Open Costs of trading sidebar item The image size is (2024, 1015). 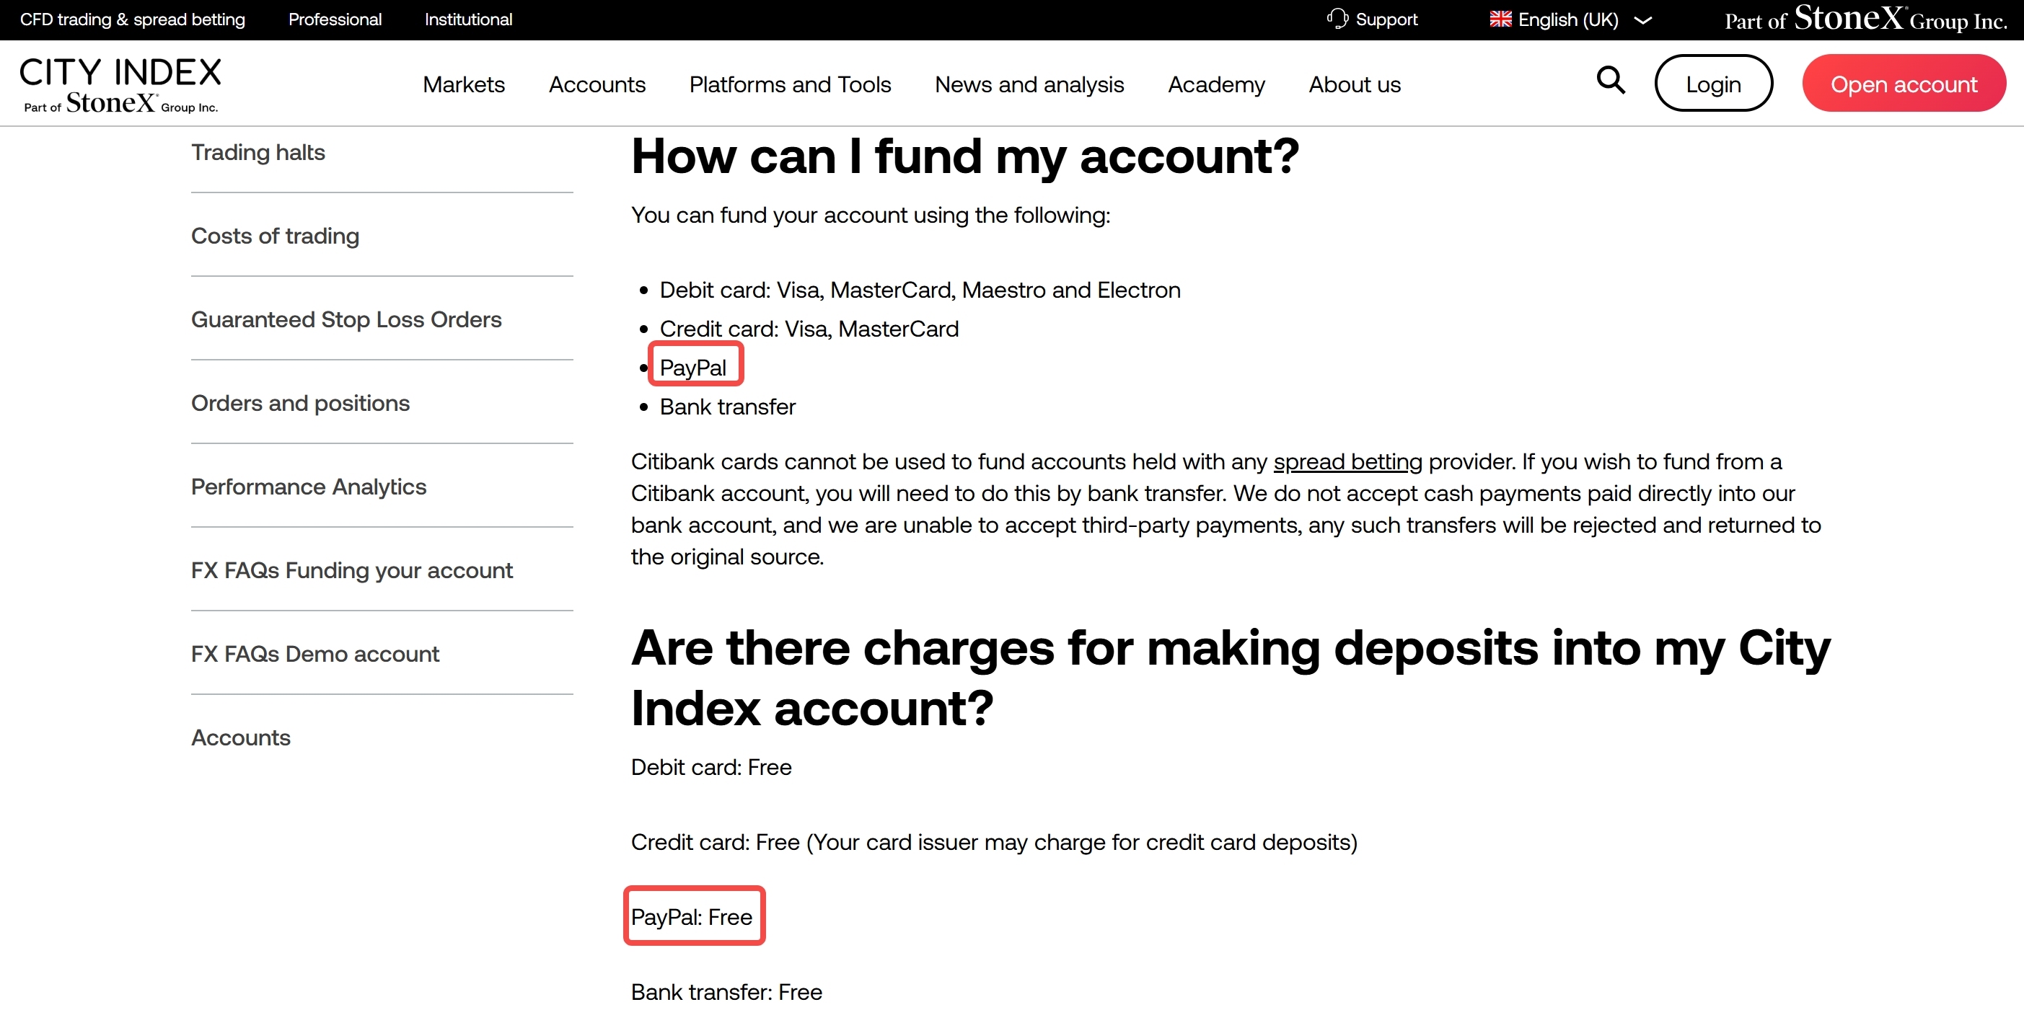(275, 236)
